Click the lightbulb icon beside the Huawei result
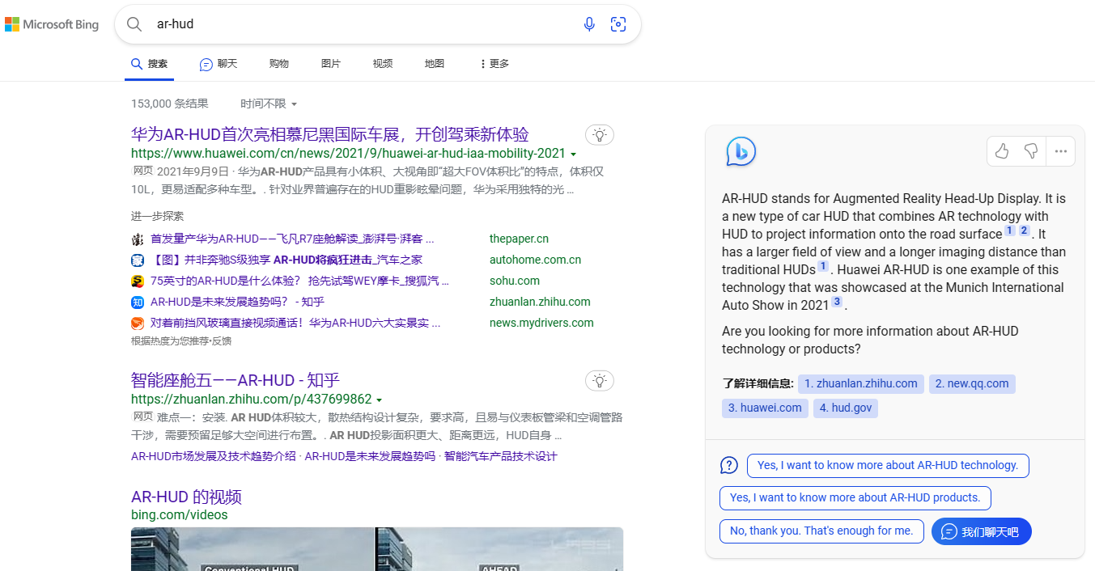This screenshot has width=1095, height=571. coord(599,134)
